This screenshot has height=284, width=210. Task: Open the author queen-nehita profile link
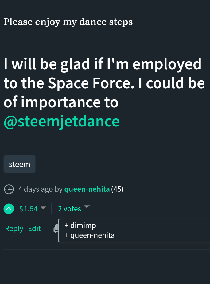(x=87, y=189)
